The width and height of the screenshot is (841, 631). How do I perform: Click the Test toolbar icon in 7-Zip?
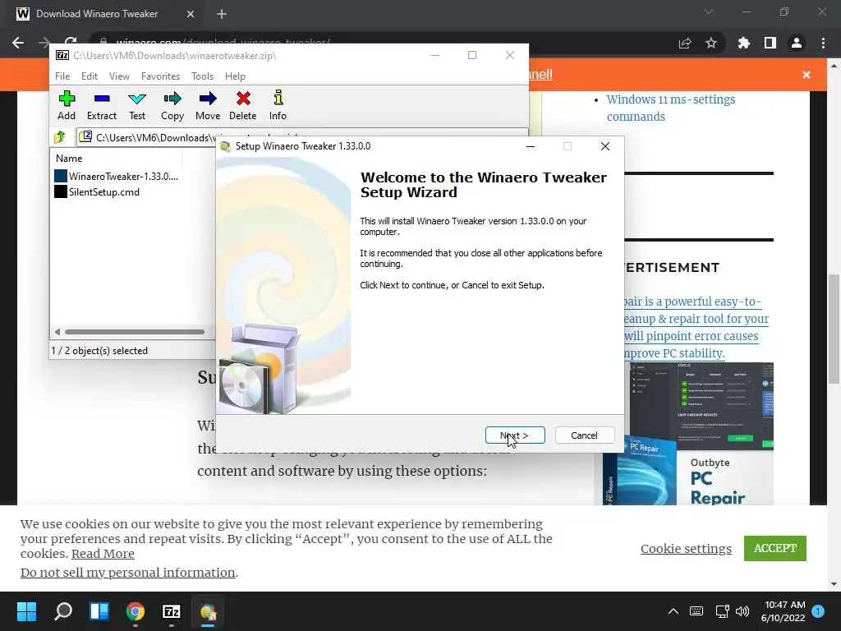(137, 106)
